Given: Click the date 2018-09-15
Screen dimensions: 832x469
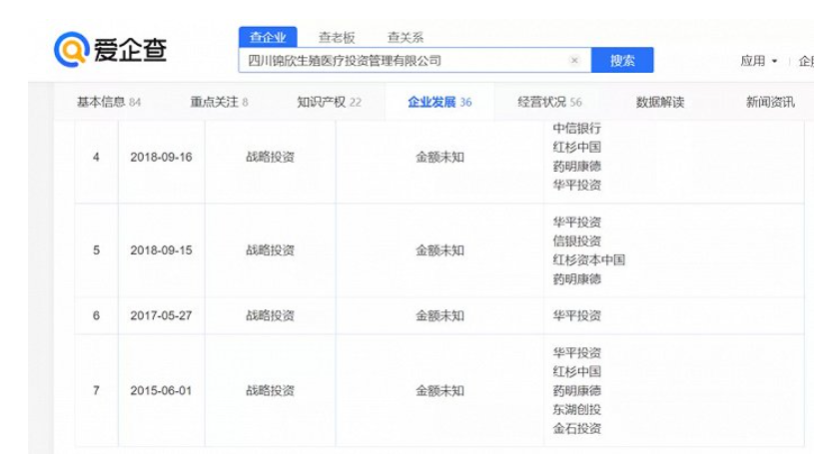Looking at the screenshot, I should [x=161, y=250].
